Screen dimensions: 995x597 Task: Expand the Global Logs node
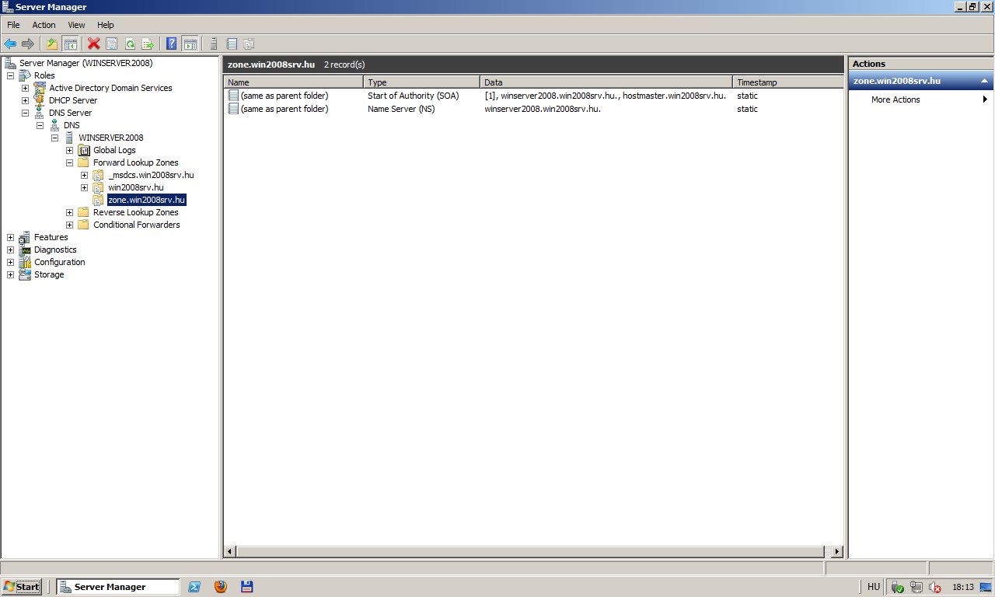(x=69, y=150)
